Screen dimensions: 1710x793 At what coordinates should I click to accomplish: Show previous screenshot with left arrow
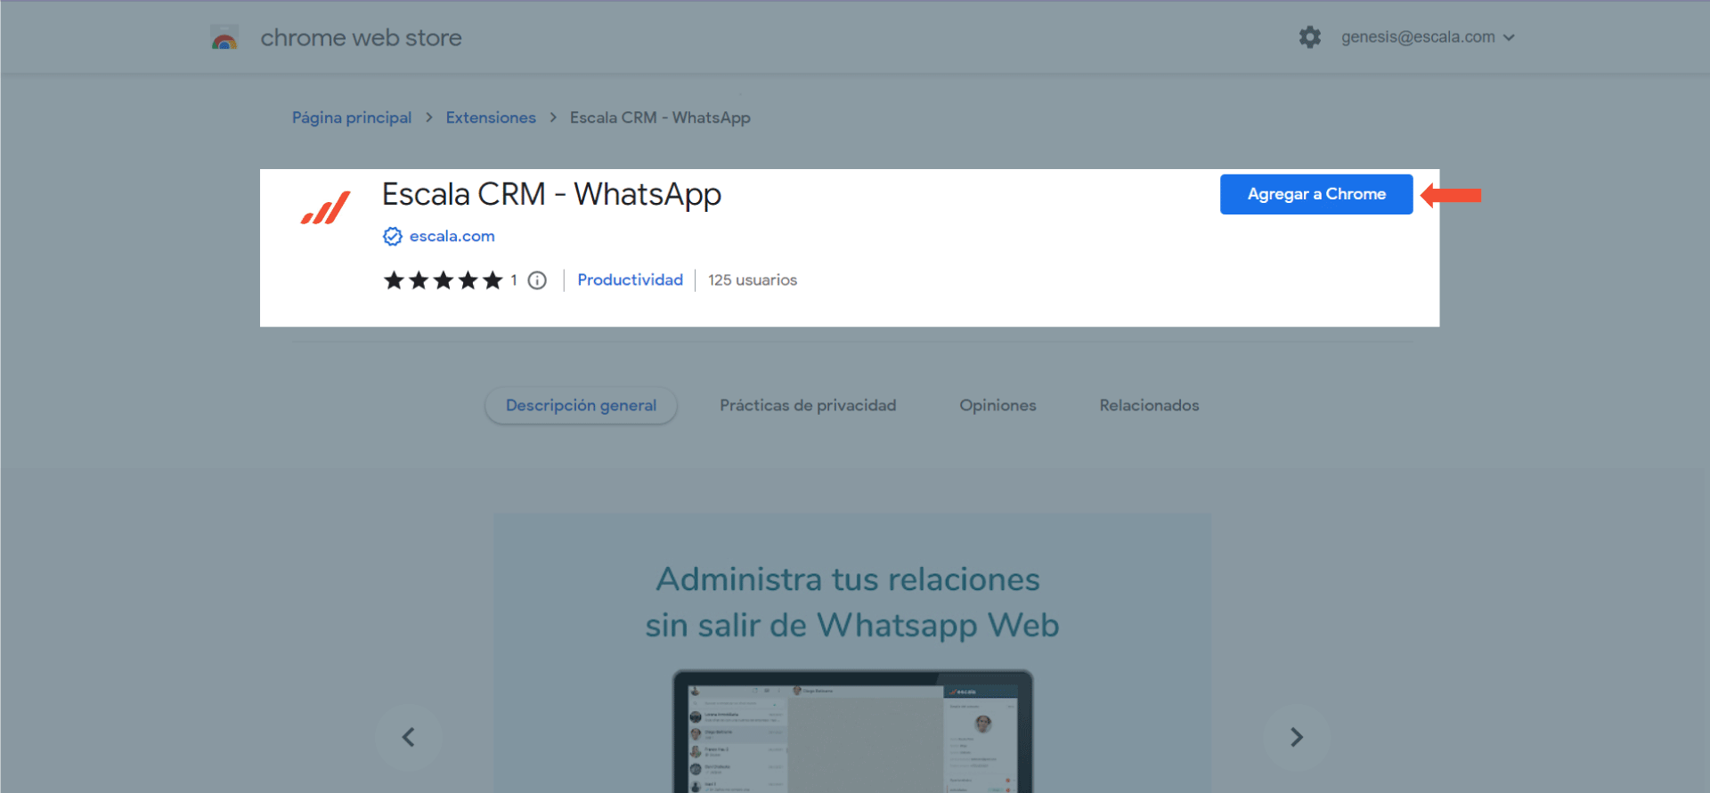tap(408, 737)
